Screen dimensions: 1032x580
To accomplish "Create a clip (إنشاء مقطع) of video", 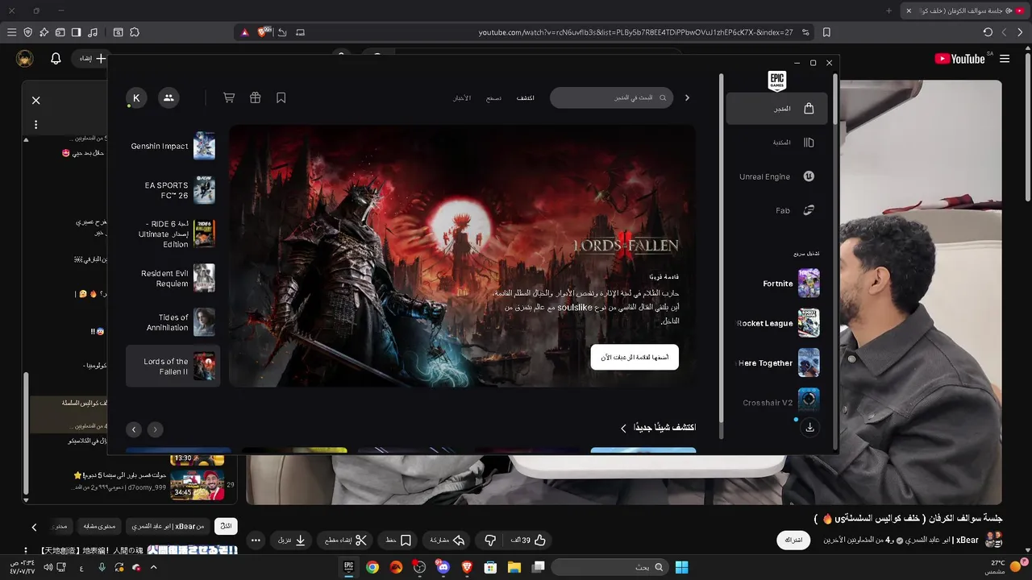I will [345, 541].
